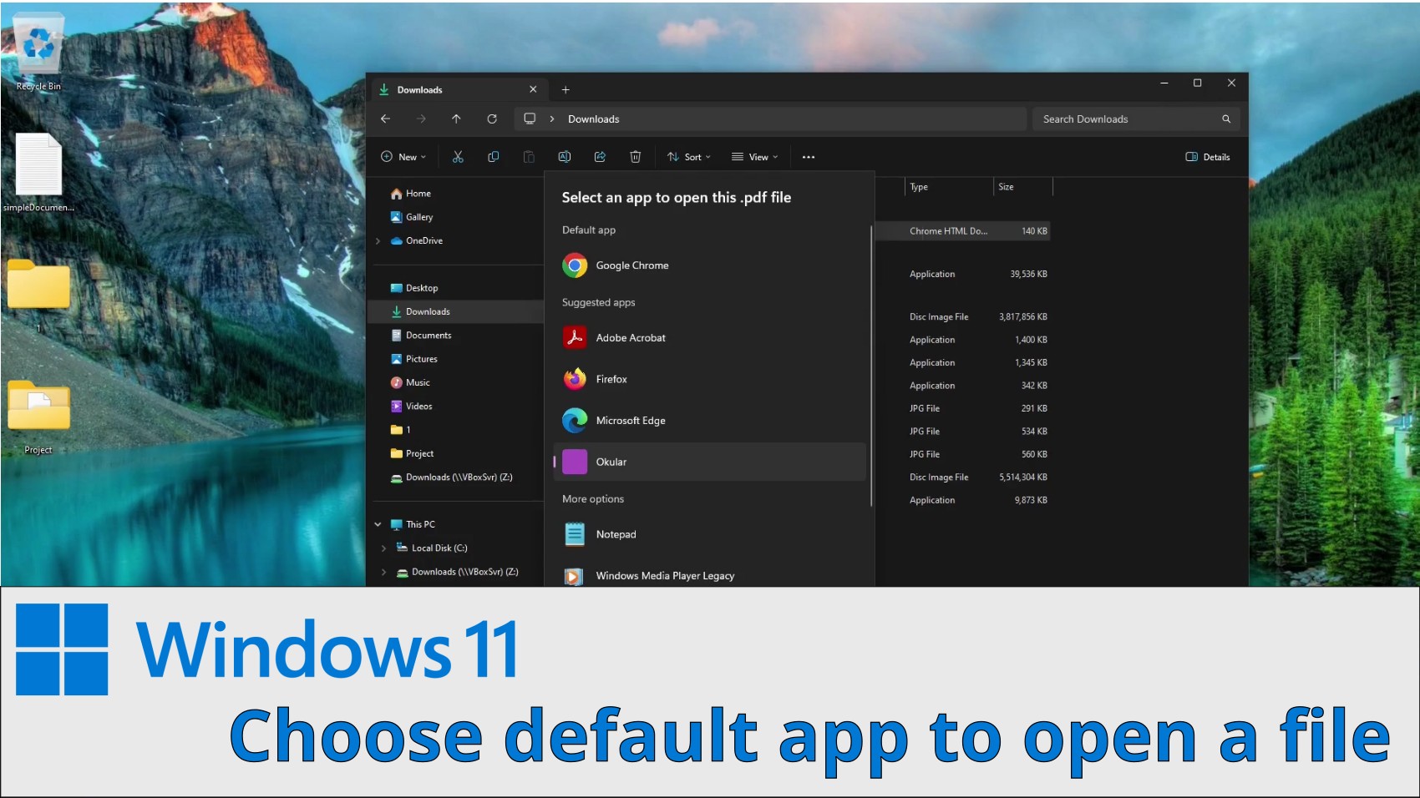This screenshot has height=798, width=1420.
Task: Open the View dropdown menu
Action: (755, 157)
